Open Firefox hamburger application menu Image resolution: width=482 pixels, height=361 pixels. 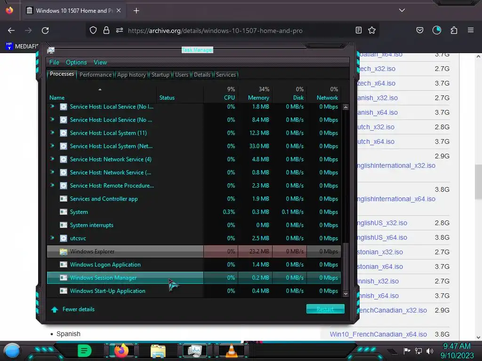click(471, 30)
